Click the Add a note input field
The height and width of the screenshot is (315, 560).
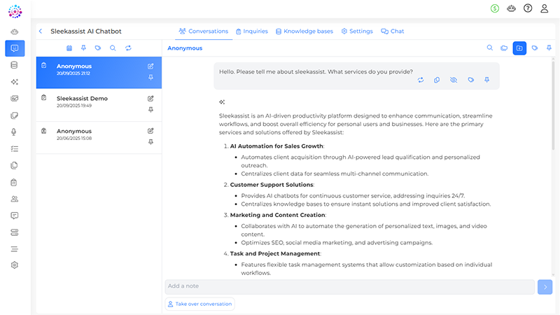coord(349,286)
